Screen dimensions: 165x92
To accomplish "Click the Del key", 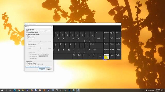I will click(x=100, y=40).
